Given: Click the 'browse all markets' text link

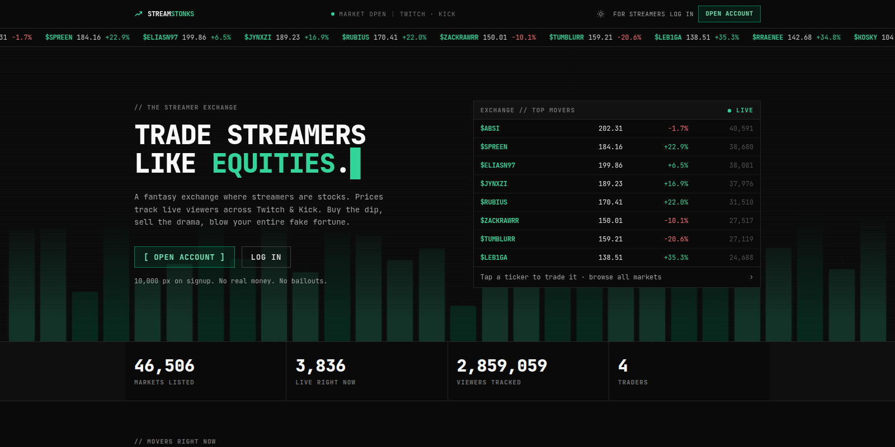Looking at the screenshot, I should click(x=625, y=277).
